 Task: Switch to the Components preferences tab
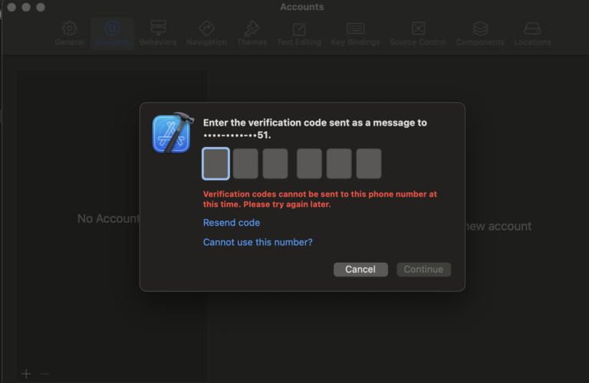(x=480, y=33)
